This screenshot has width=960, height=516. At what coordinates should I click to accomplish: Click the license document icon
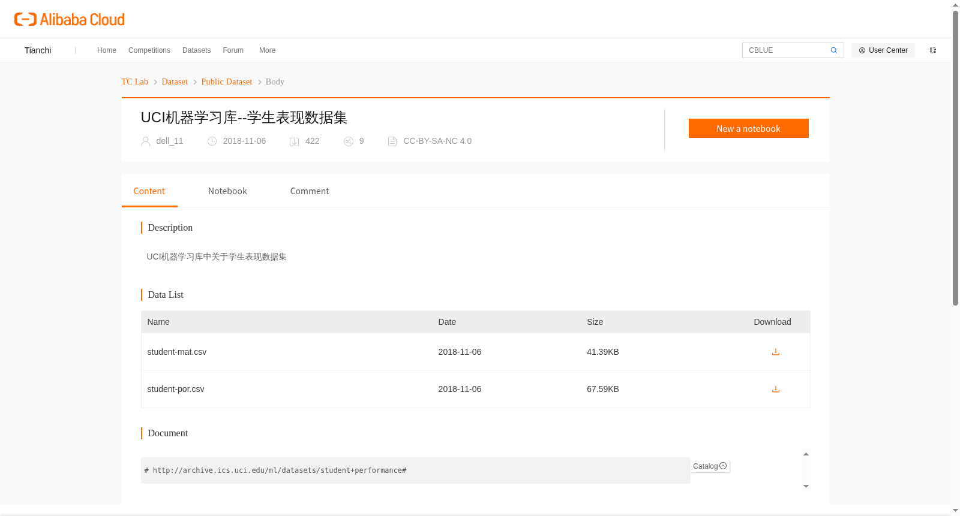point(392,141)
